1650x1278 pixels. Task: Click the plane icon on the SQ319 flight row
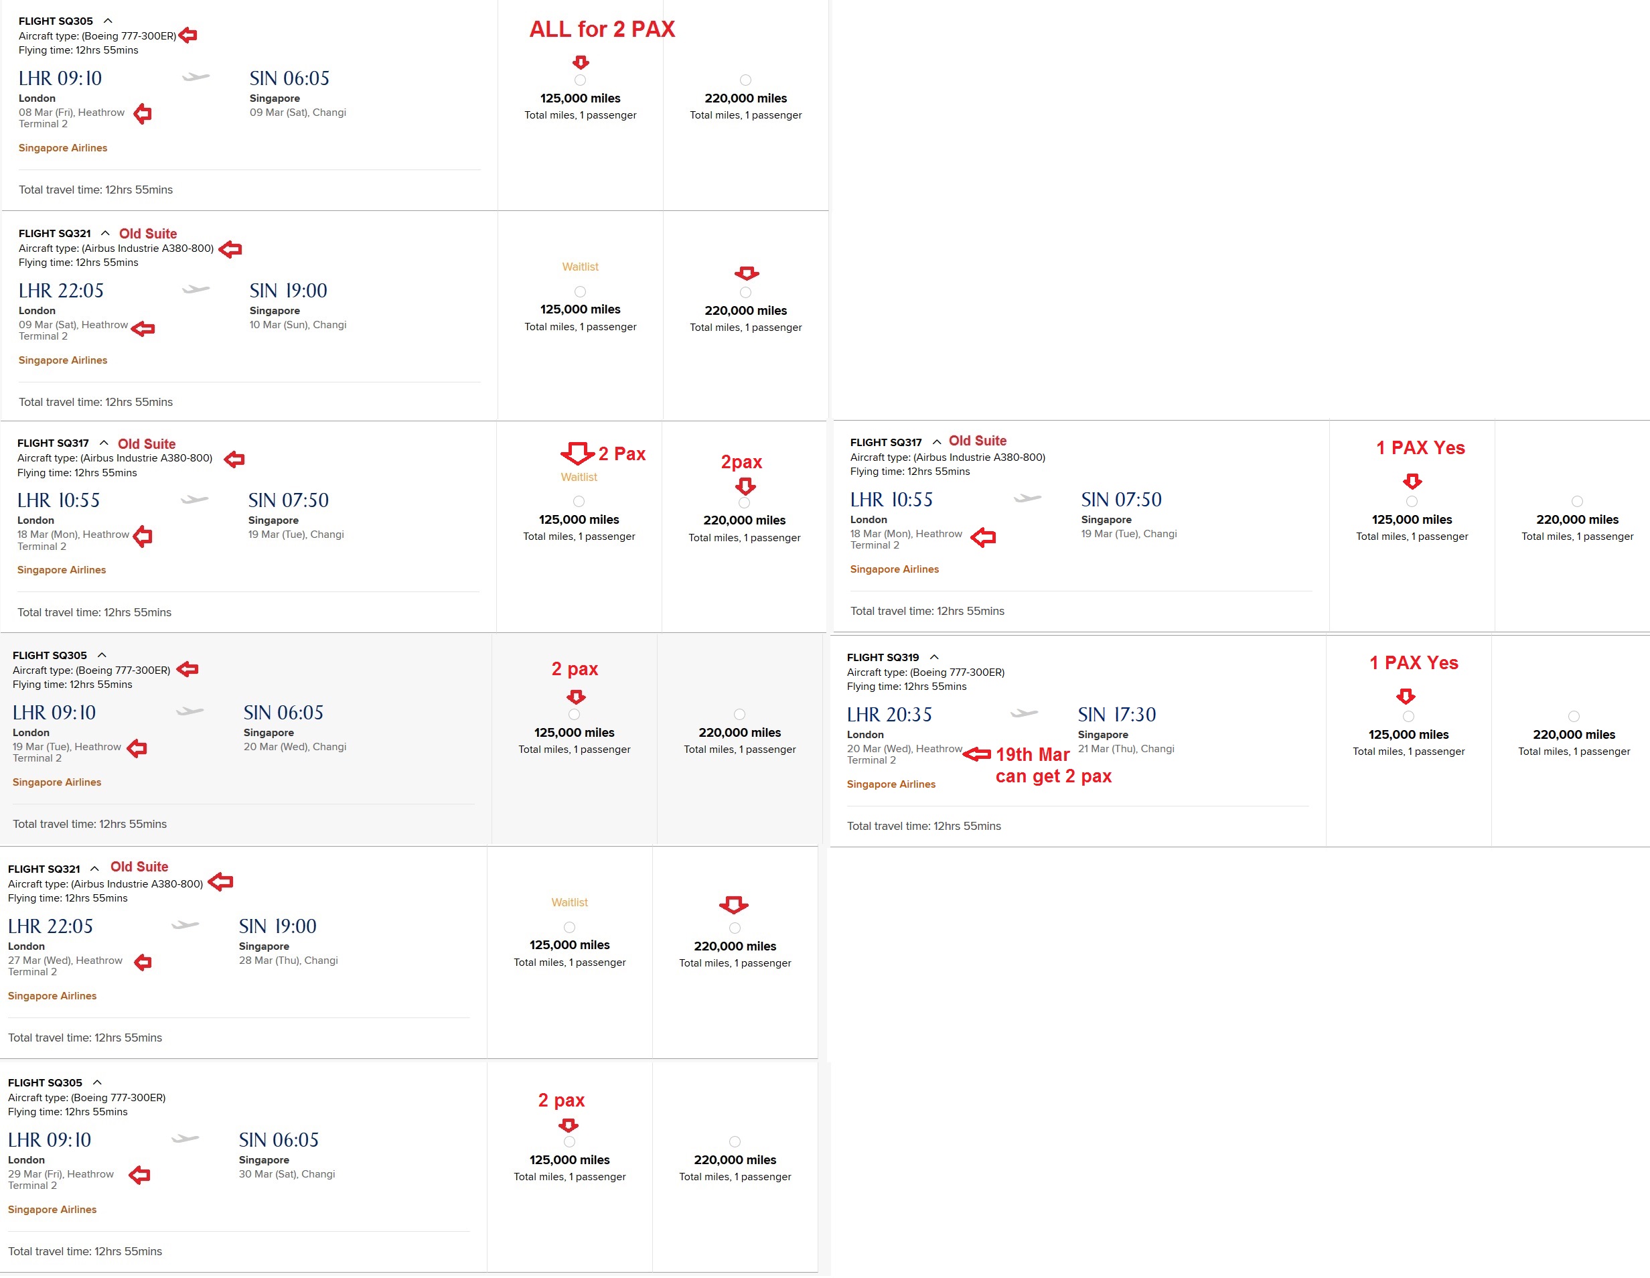pos(1024,713)
